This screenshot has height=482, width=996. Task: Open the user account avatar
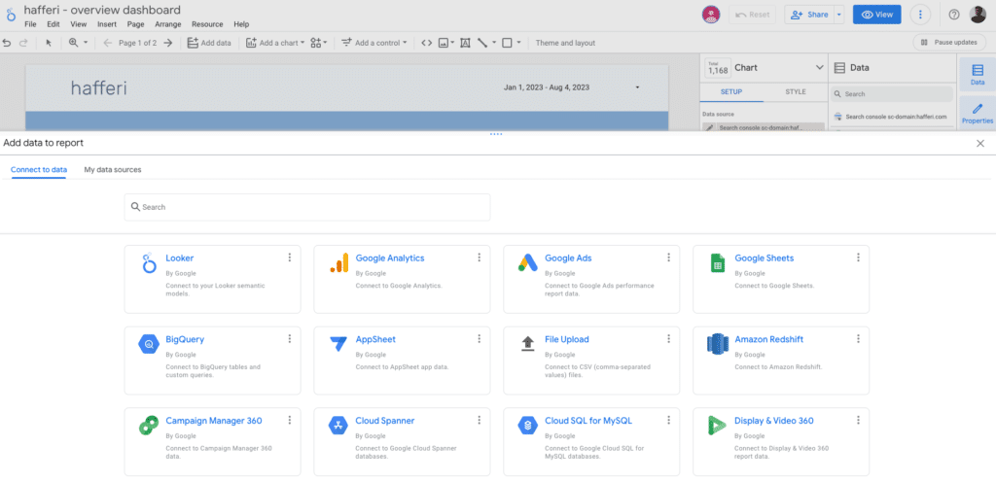(978, 15)
